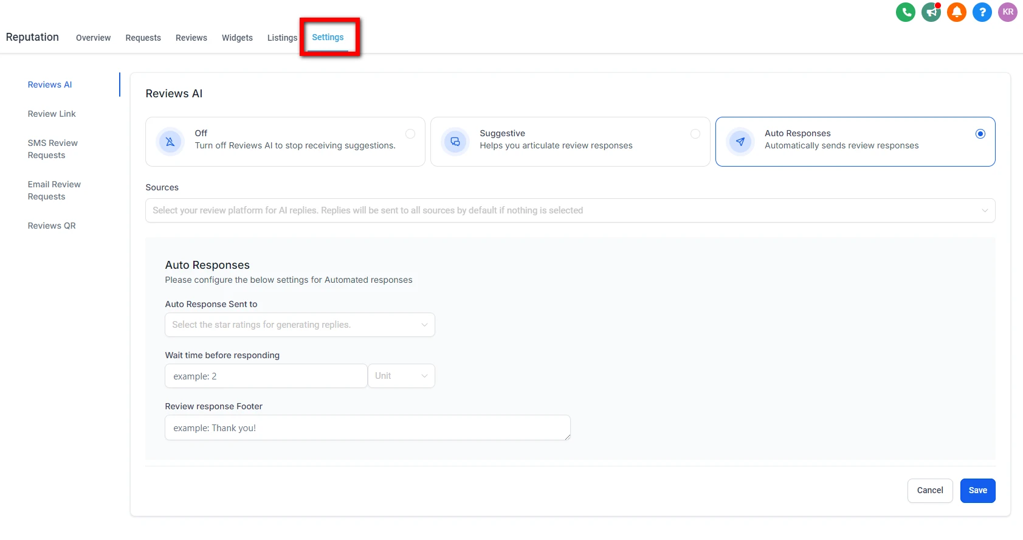Select the Auto Responses radio button
Viewport: 1023px width, 540px height.
(x=980, y=134)
